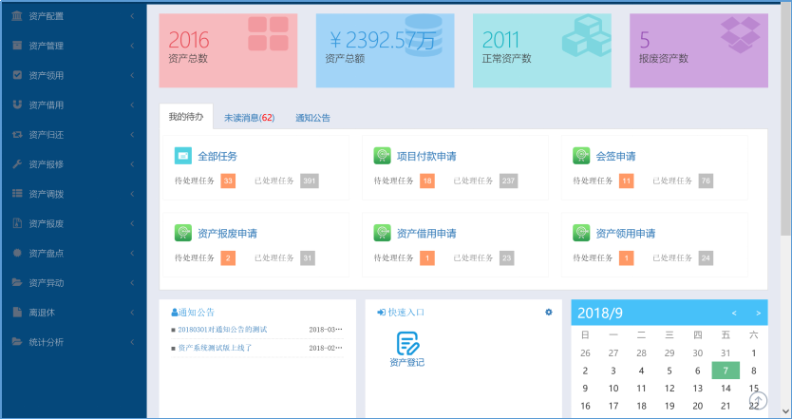Click the back-to-top arrow circle
The width and height of the screenshot is (792, 419).
(758, 401)
